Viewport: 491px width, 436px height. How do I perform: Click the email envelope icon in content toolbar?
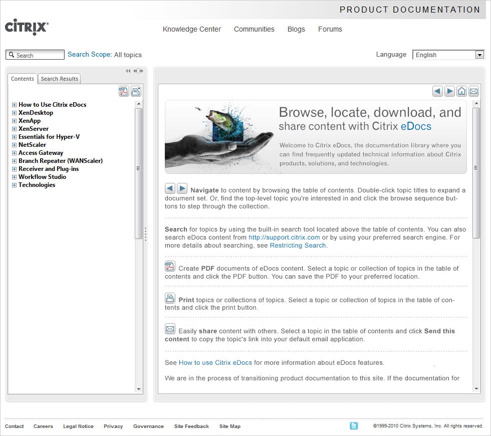(x=474, y=91)
